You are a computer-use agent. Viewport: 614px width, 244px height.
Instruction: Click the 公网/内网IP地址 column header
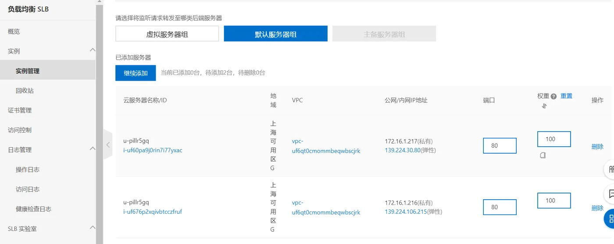(x=406, y=100)
